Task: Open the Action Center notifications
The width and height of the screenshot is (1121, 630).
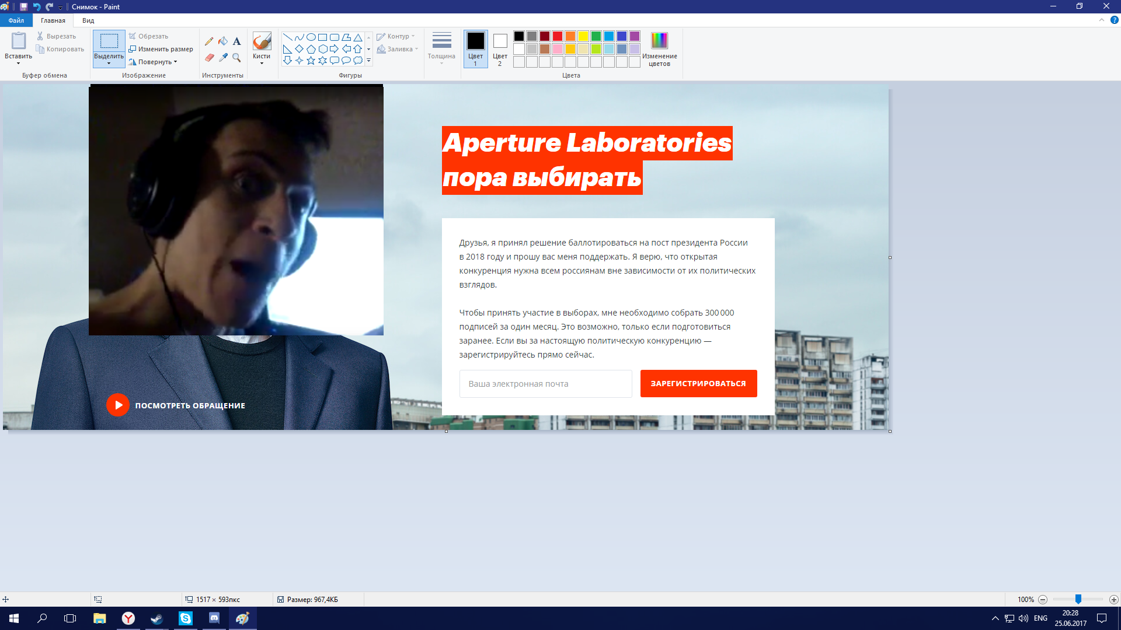Action: (x=1102, y=618)
